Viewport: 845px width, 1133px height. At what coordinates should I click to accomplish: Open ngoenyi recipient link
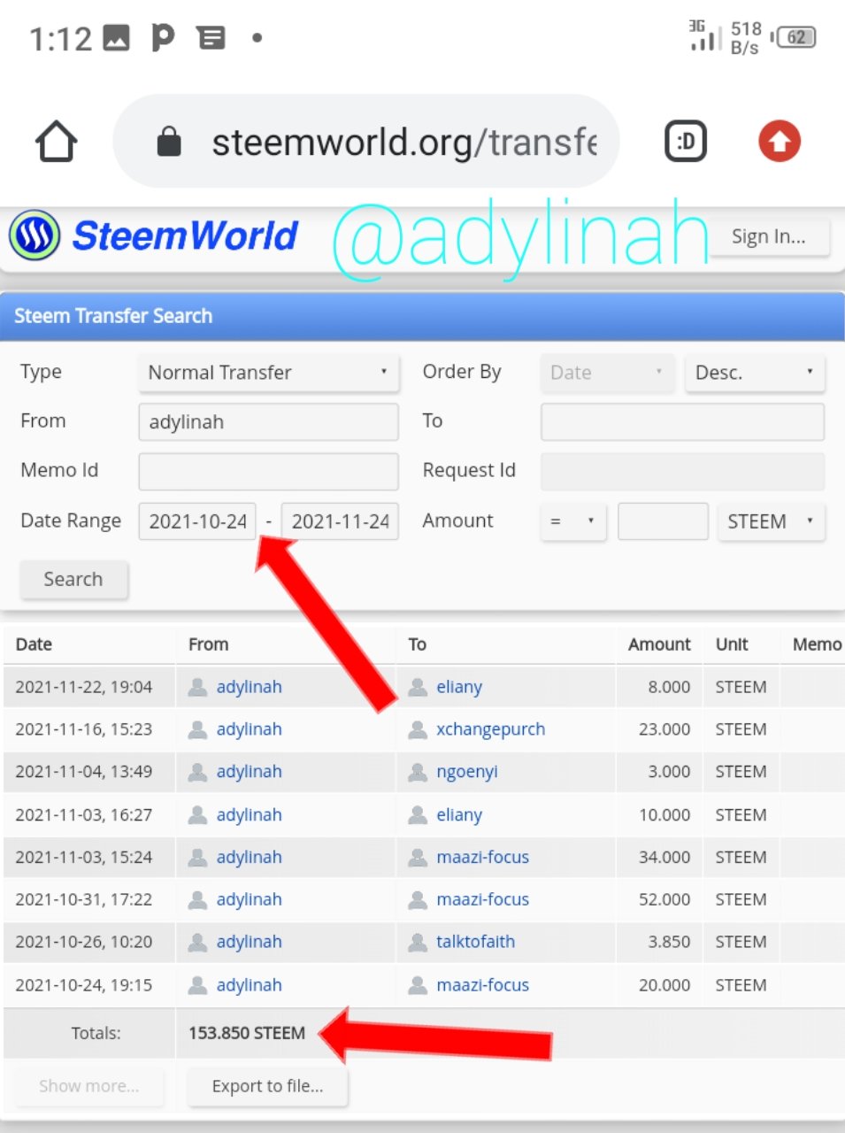[x=467, y=772]
